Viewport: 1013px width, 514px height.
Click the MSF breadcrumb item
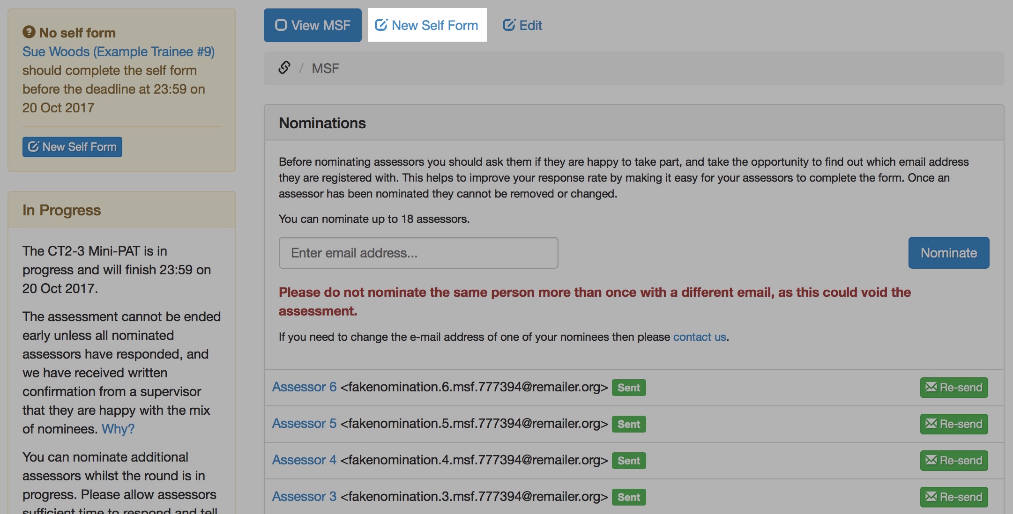[325, 68]
